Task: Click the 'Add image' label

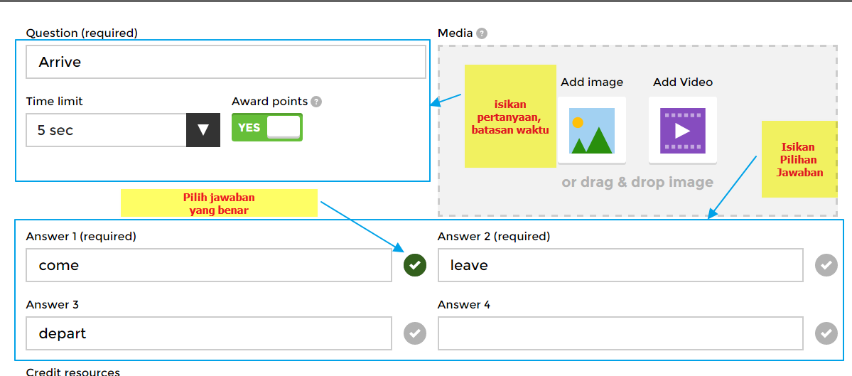Action: [x=592, y=82]
